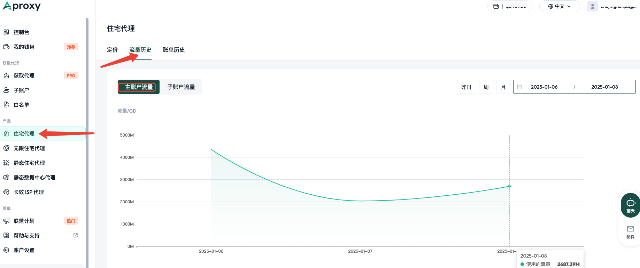Open the start date 2025-01-06 picker
This screenshot has height=268, width=640.
[544, 87]
